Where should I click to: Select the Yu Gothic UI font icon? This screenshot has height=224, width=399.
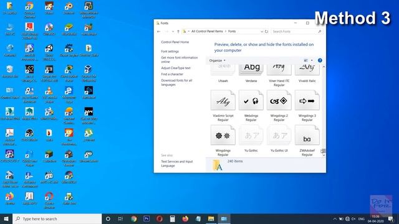279,135
